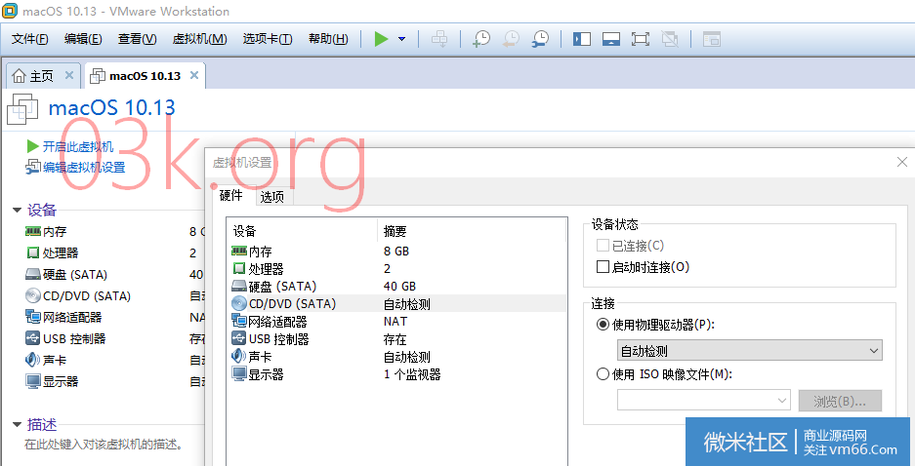Close the macOS 10.13 tab
This screenshot has height=466, width=915.
tap(194, 75)
